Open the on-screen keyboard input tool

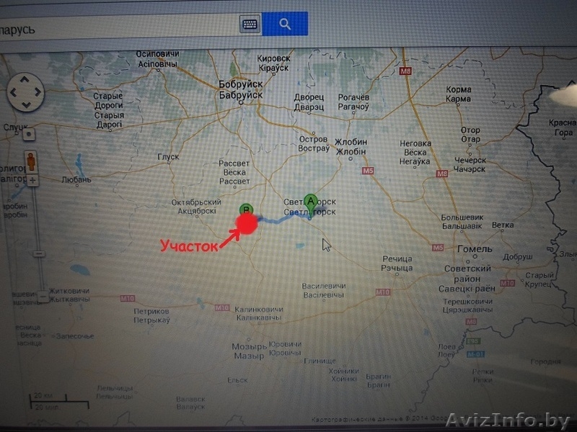250,24
